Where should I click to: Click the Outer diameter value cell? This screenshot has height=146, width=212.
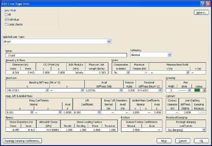point(12,73)
